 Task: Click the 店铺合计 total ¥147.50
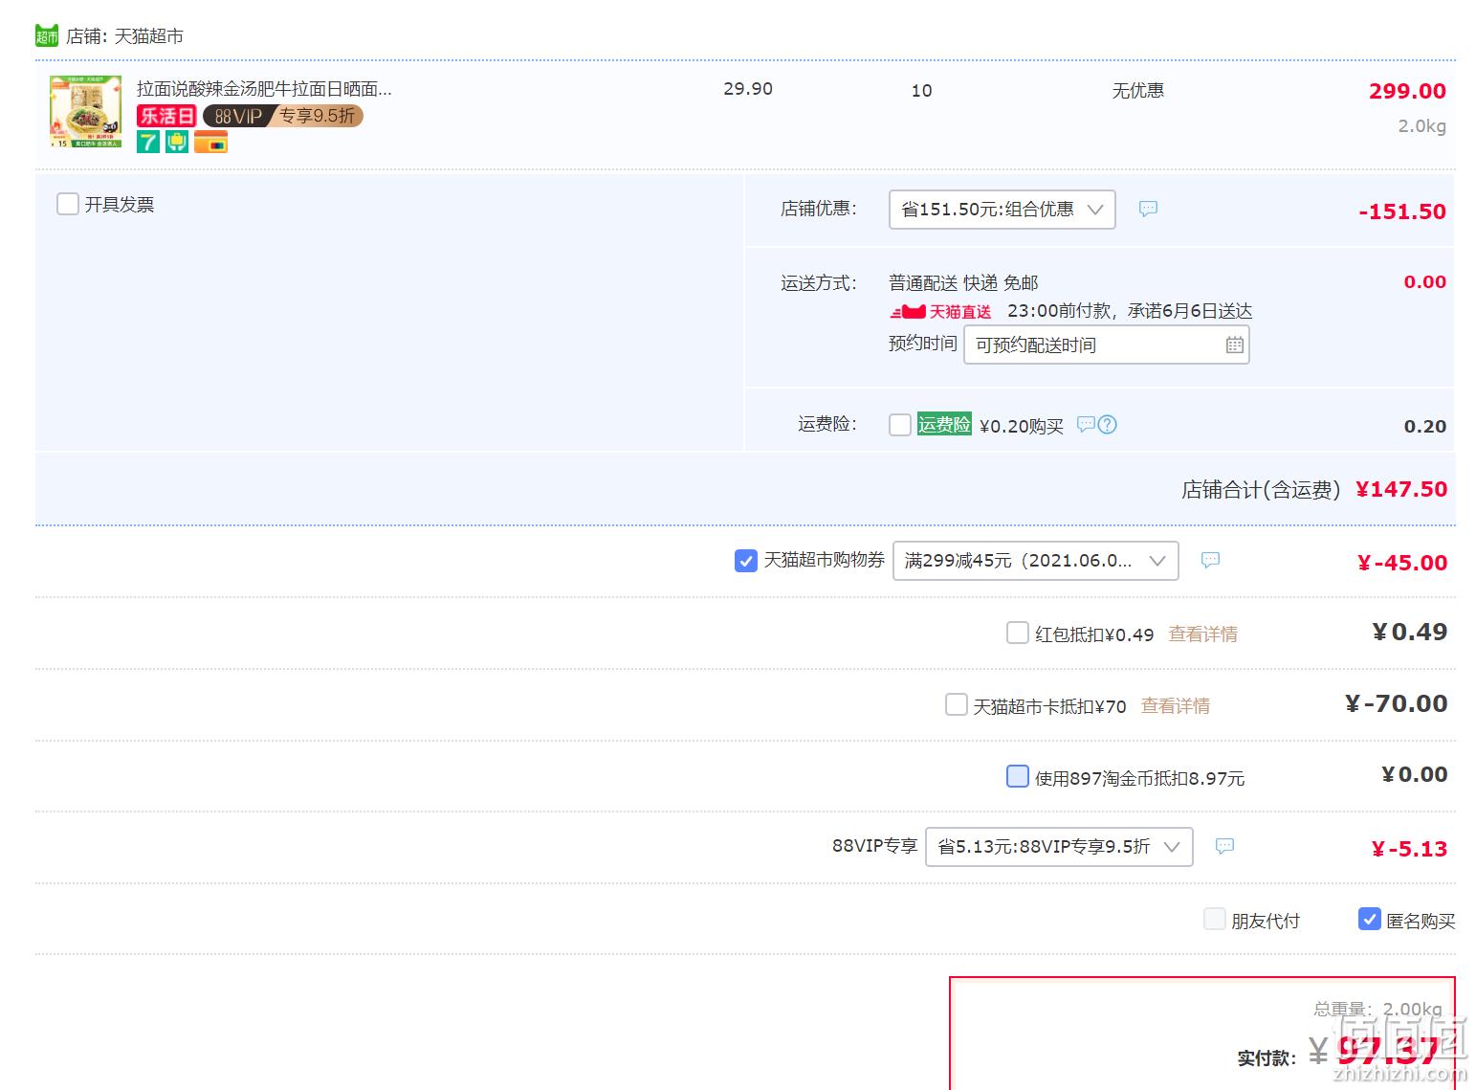pos(1401,489)
